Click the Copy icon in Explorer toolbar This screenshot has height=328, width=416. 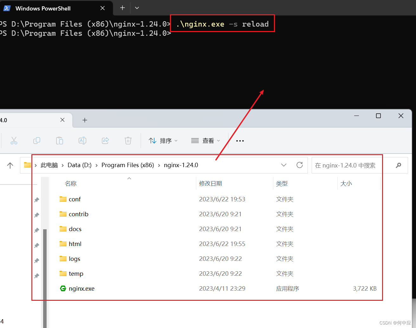[x=37, y=141]
